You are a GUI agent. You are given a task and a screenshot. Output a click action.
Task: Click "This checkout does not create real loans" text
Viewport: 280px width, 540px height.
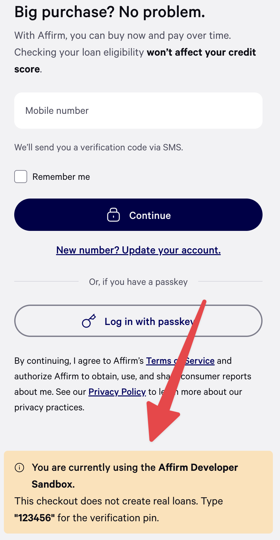(106, 501)
